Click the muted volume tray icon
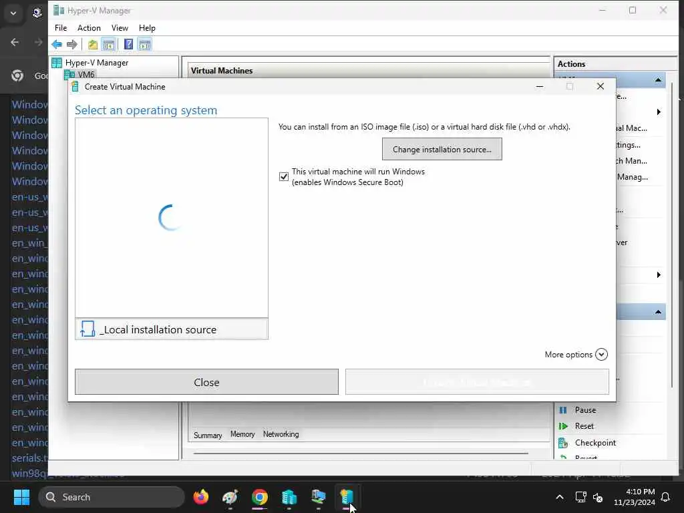The height and width of the screenshot is (513, 684). [598, 497]
